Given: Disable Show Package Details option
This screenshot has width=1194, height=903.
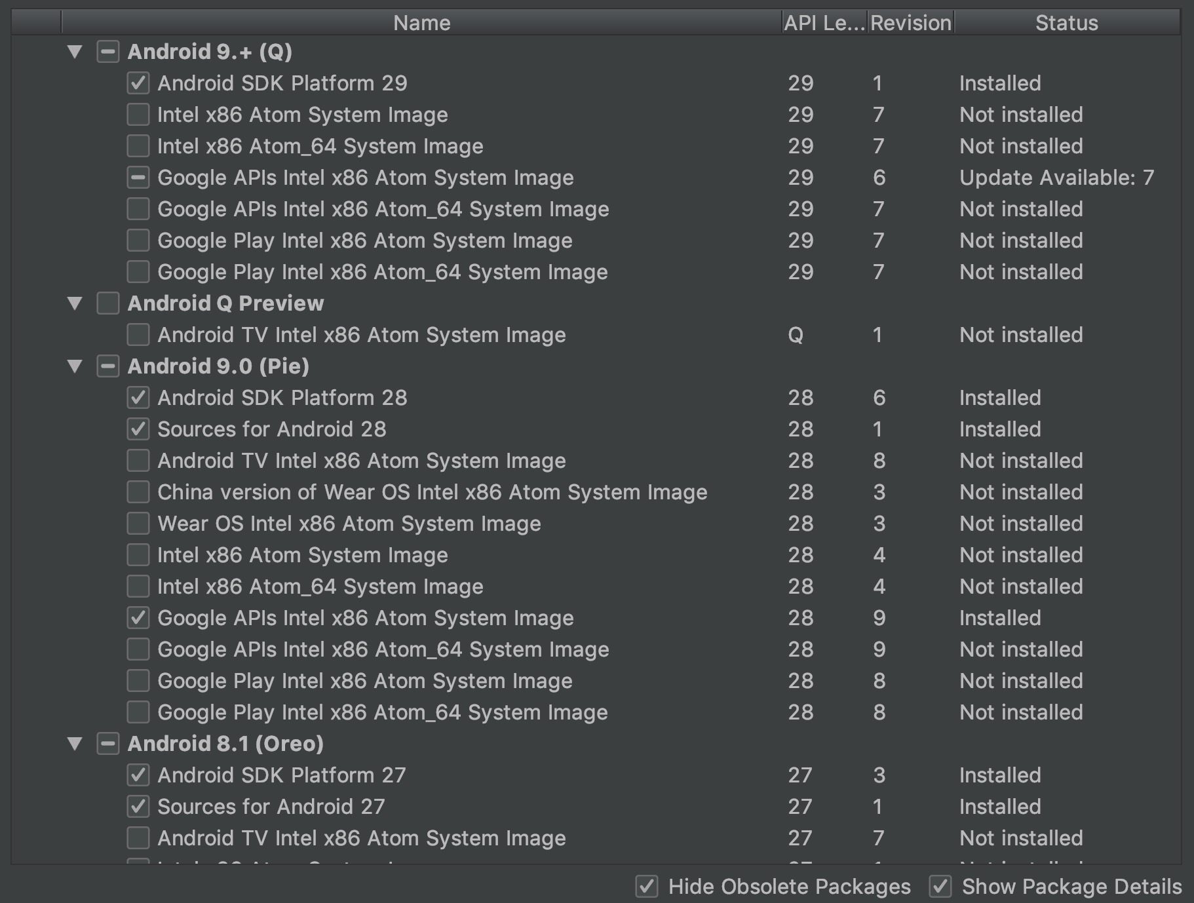Looking at the screenshot, I should (940, 887).
